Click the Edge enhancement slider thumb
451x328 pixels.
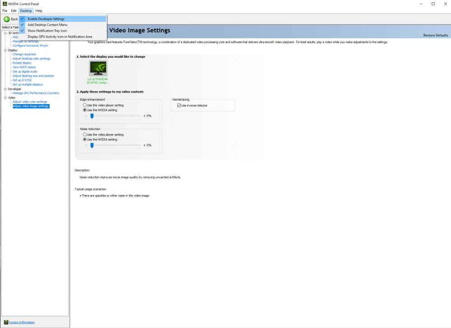click(x=92, y=116)
